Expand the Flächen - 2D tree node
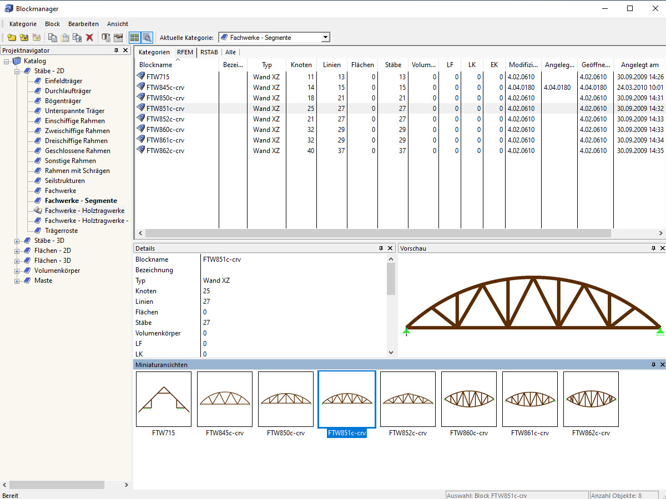This screenshot has width=666, height=499. (x=17, y=251)
